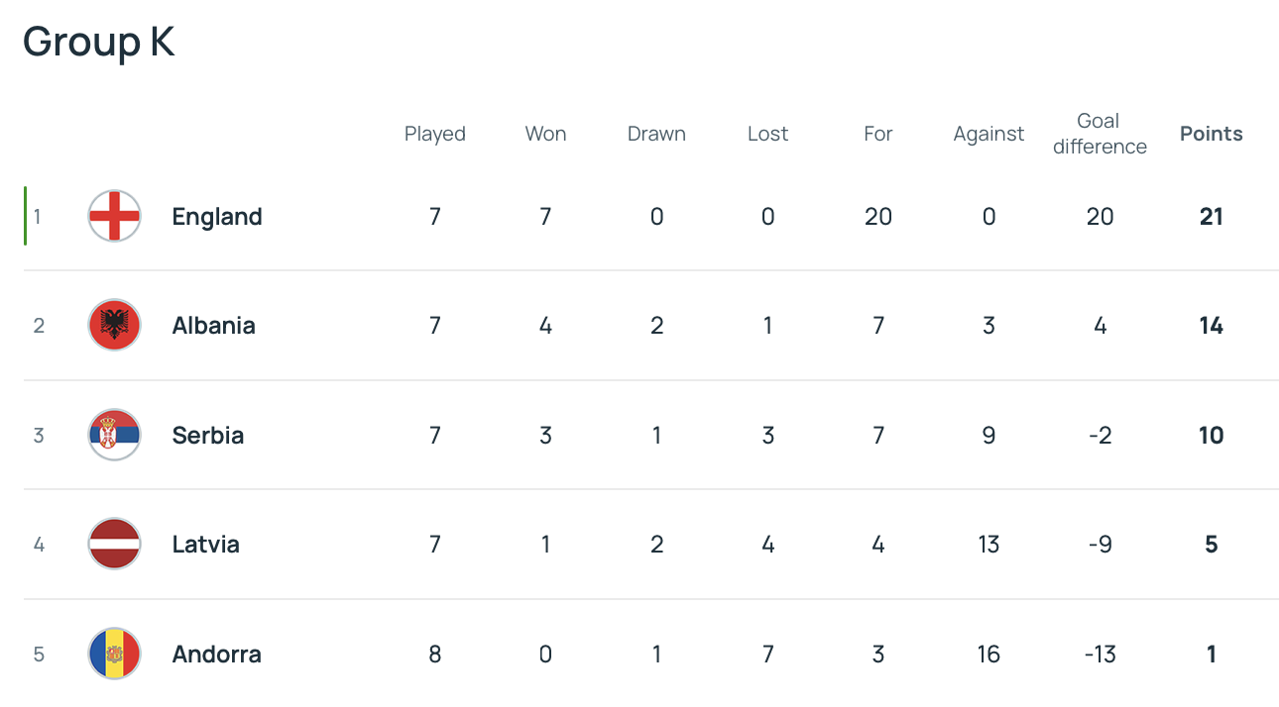
Task: Click the Points column header
Action: point(1211,134)
